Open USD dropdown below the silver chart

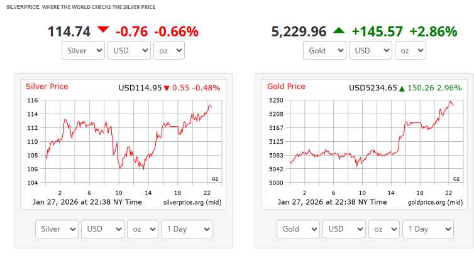[102, 229]
